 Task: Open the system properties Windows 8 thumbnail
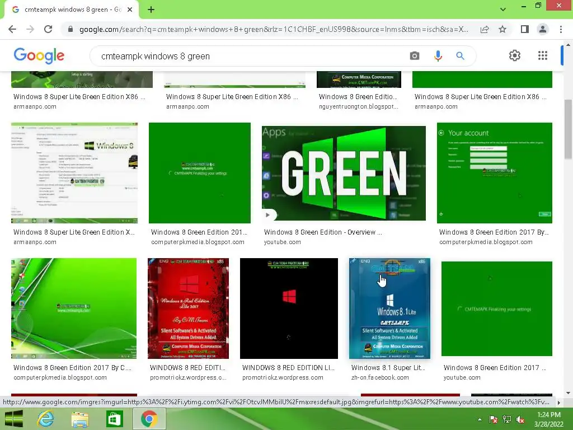pos(74,173)
